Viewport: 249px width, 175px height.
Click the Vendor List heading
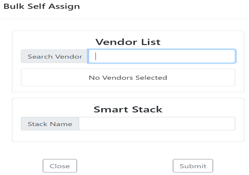point(128,42)
